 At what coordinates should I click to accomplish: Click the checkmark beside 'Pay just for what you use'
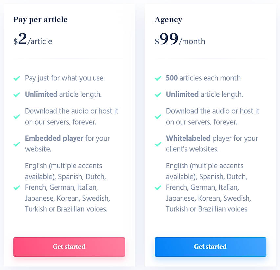pos(17,78)
